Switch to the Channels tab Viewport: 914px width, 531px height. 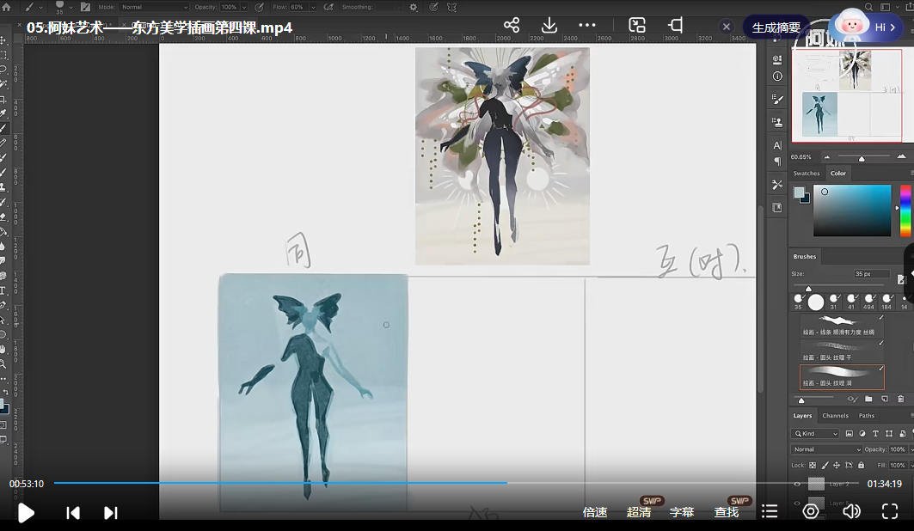tap(836, 416)
